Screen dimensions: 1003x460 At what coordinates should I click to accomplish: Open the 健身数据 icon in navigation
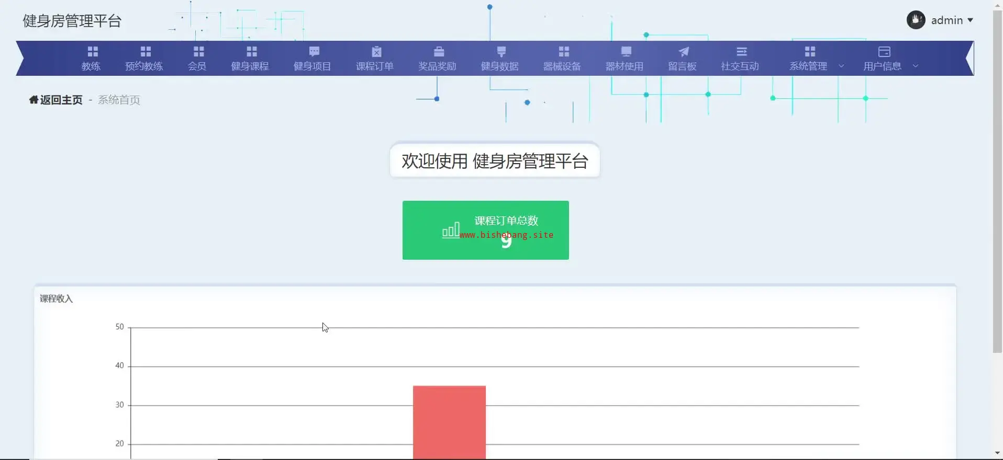pyautogui.click(x=501, y=51)
